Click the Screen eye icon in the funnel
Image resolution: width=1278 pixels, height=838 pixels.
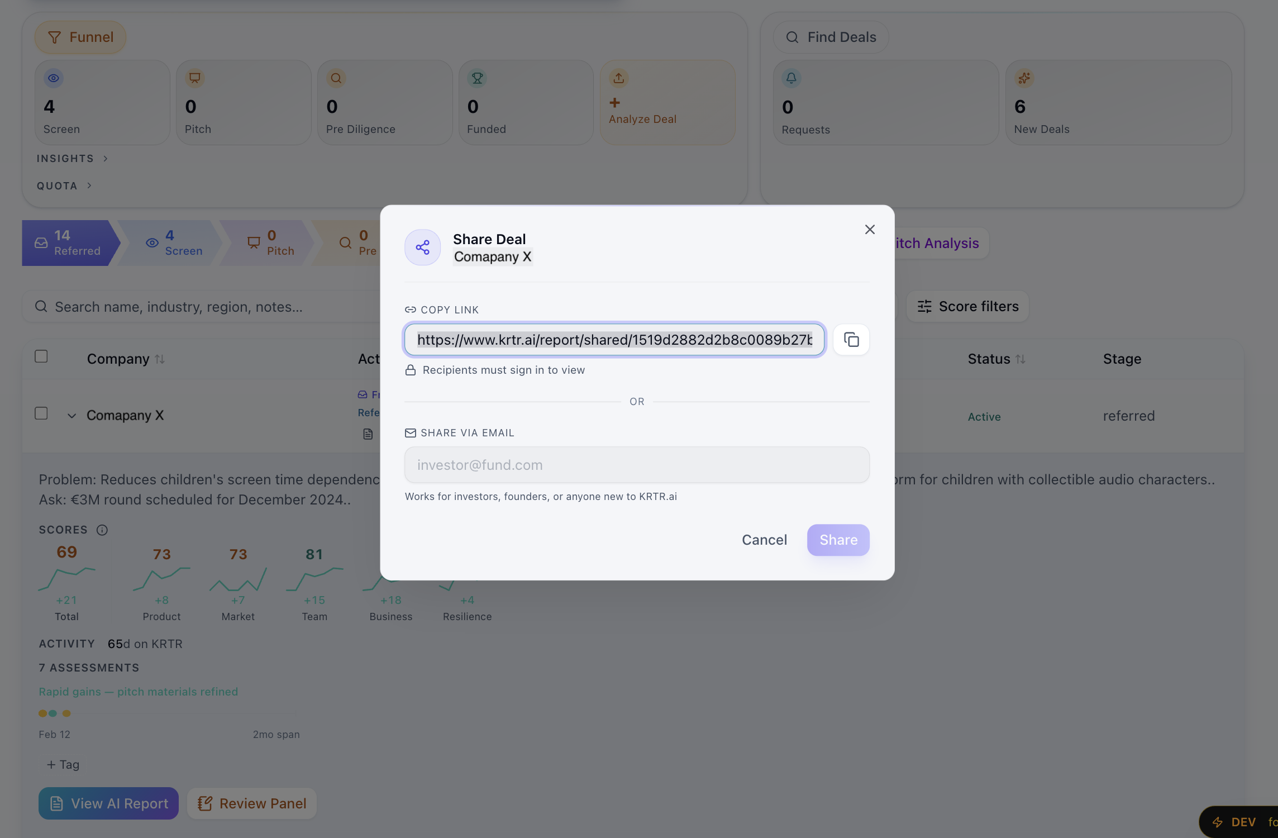pyautogui.click(x=53, y=78)
